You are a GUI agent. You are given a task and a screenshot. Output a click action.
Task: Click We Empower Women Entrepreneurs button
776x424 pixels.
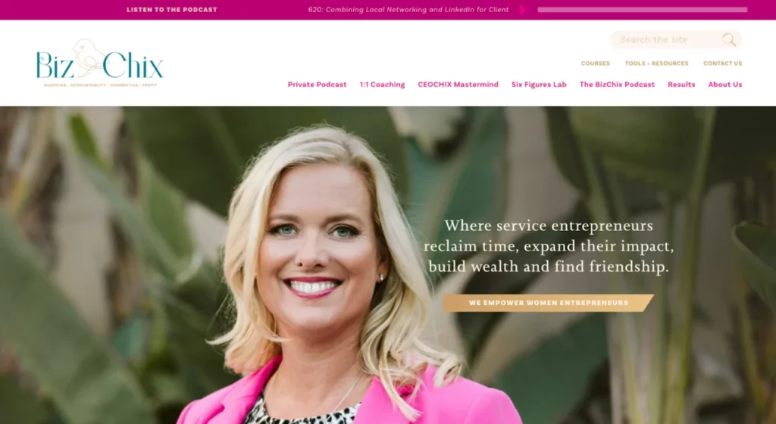pyautogui.click(x=549, y=303)
